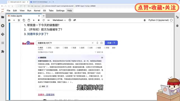Viewport: 180px width, 101px height.
Task: Insert a new cell with the plus icon
Action: coord(14,20)
